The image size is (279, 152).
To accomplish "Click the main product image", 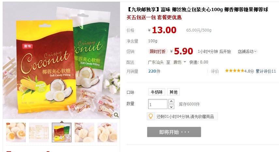I will pyautogui.click(x=61, y=60).
